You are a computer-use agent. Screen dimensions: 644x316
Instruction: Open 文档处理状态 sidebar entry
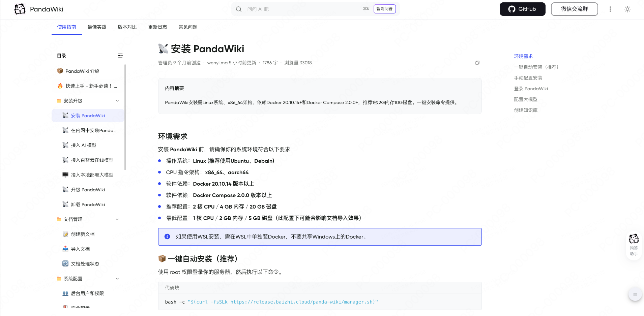point(88,264)
